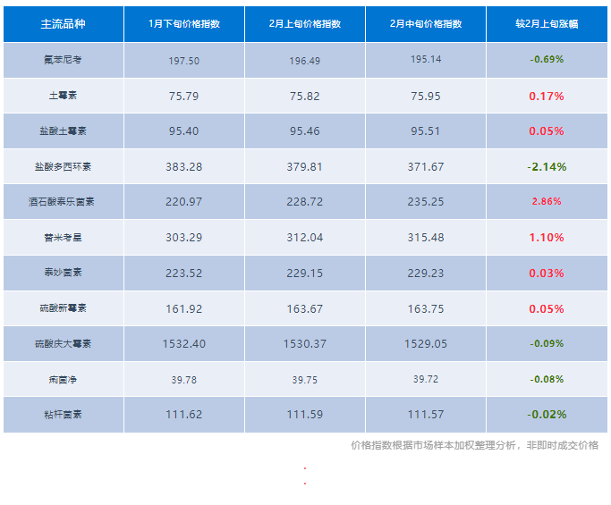Viewport: 611px width, 505px height.
Task: Click the value 39.75
Action: coord(305,380)
